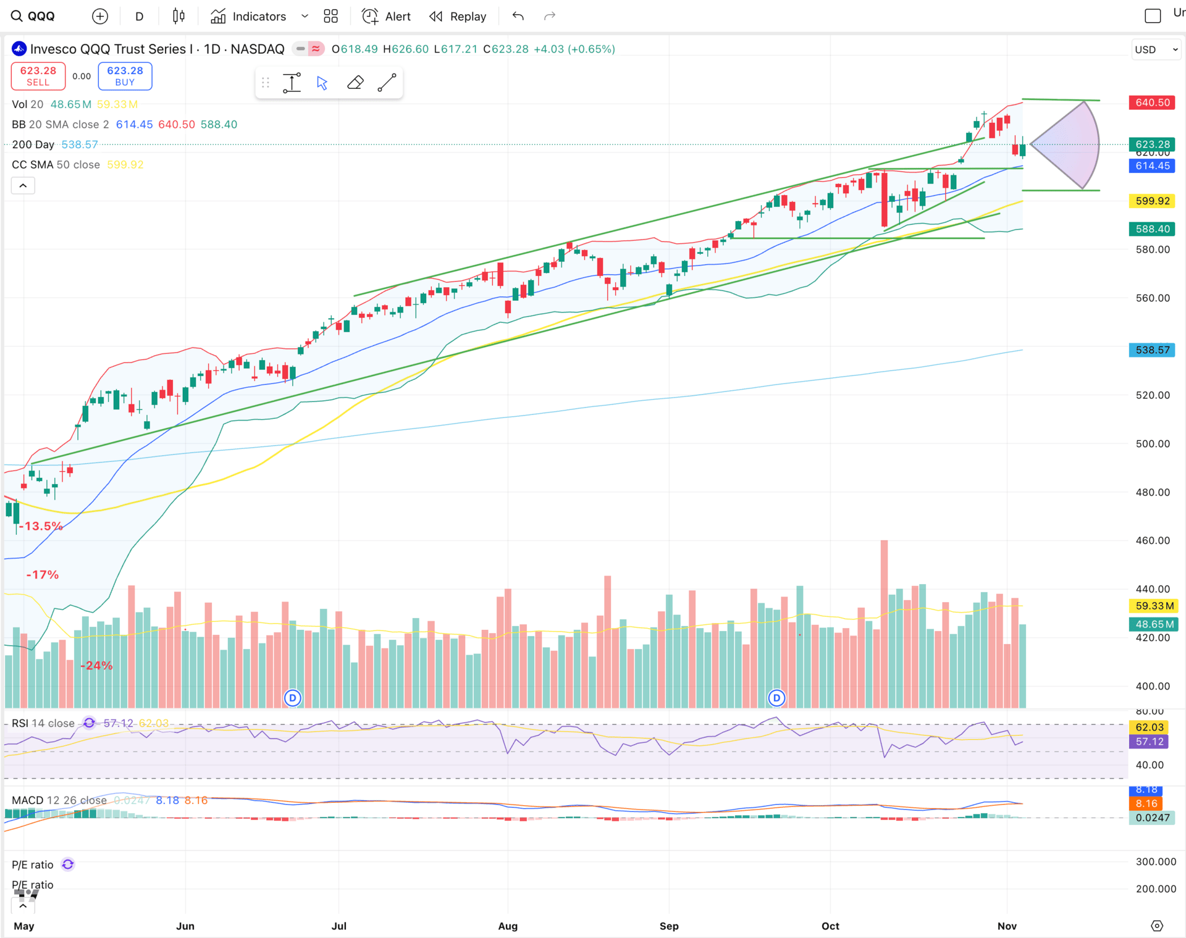Viewport: 1186px width, 938px height.
Task: Open the D timeframe interval selector
Action: pyautogui.click(x=140, y=17)
